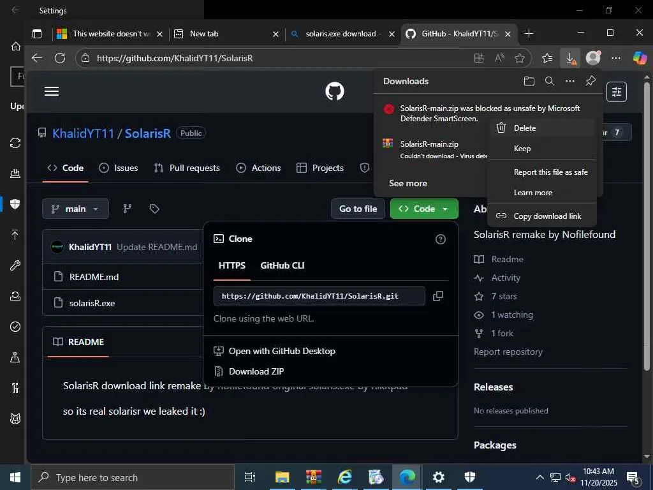Click the browser back arrow
The height and width of the screenshot is (490, 653).
pos(37,58)
